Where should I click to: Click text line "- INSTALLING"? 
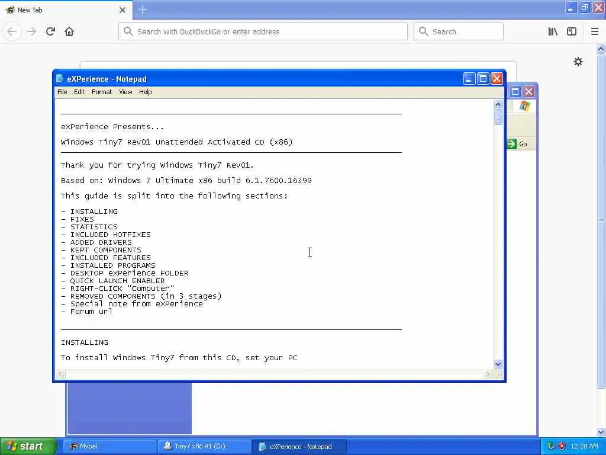pos(89,212)
